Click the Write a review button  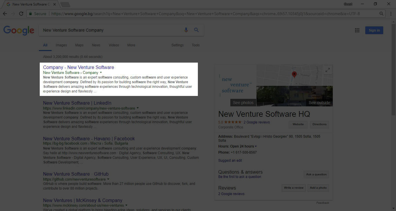pos(294,188)
